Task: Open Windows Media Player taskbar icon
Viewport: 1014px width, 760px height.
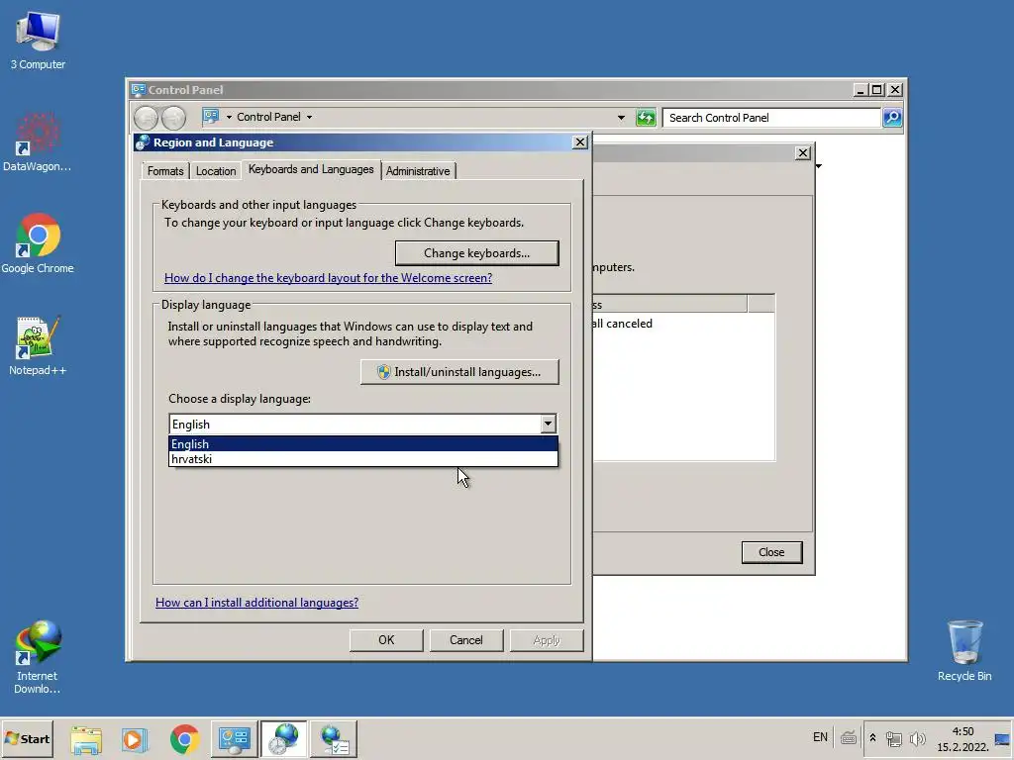Action: (135, 738)
